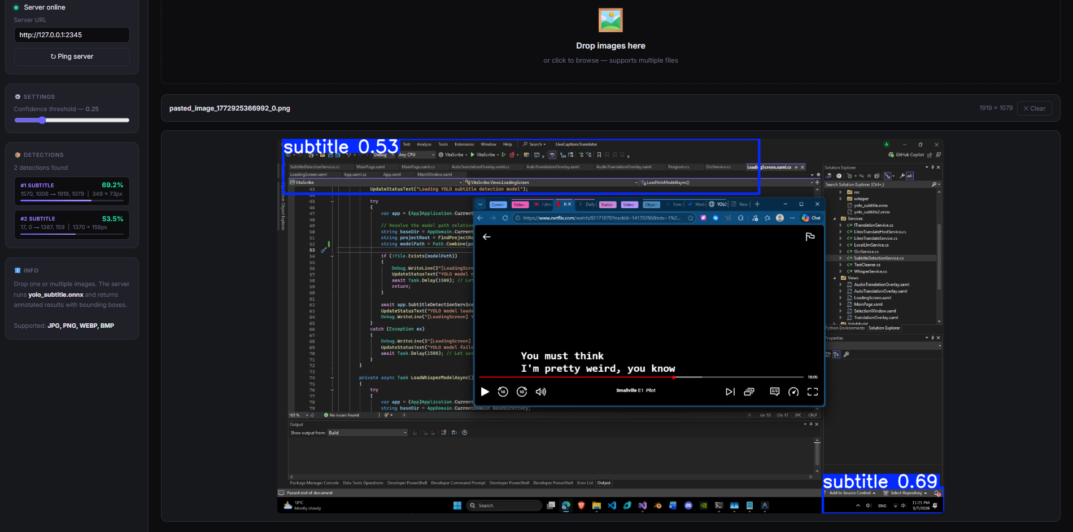
Task: Switch to the Error List tab
Action: pos(585,483)
